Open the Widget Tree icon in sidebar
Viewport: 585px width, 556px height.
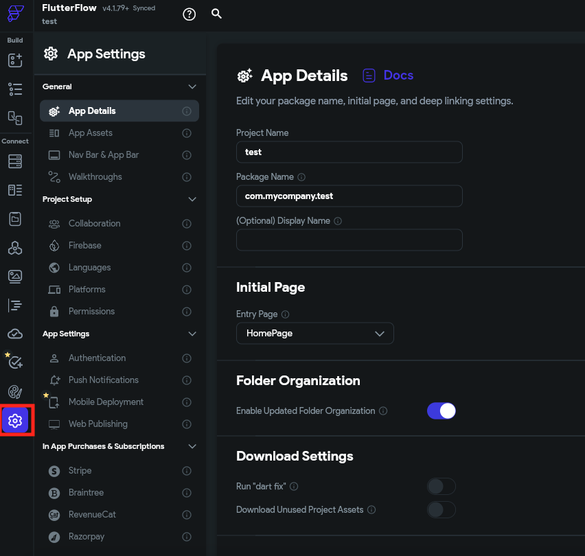[x=15, y=89]
